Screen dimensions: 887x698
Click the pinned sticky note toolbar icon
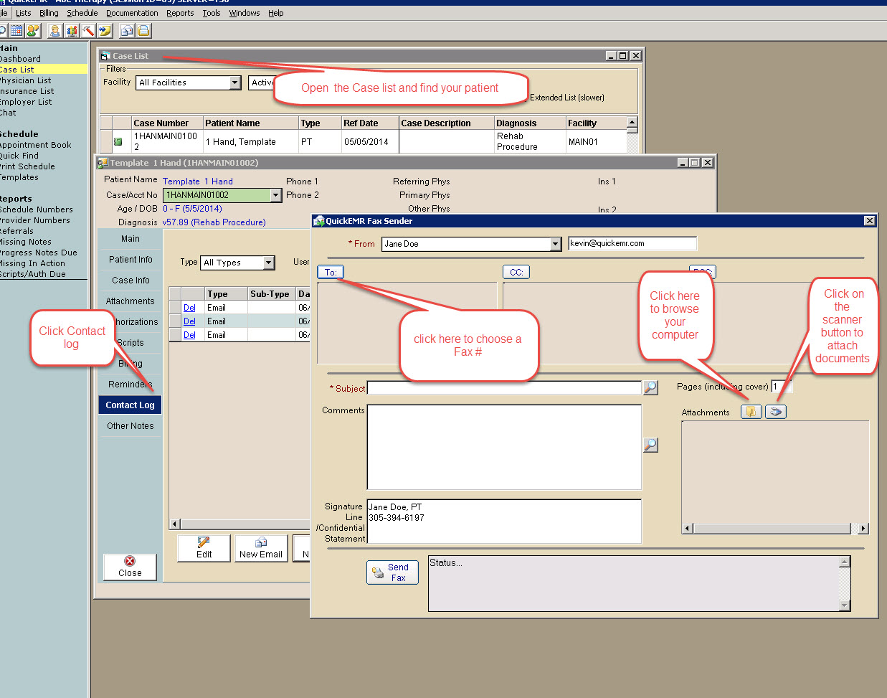tap(105, 31)
